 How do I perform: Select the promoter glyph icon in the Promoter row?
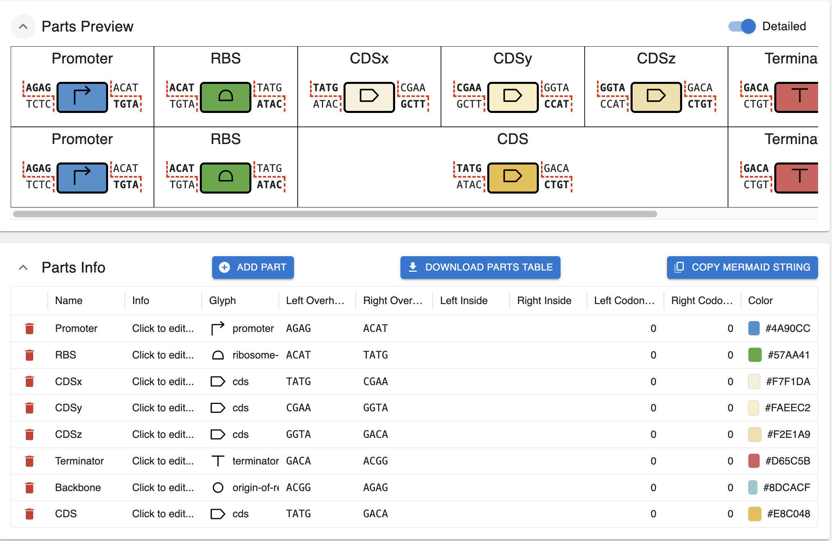click(x=217, y=328)
